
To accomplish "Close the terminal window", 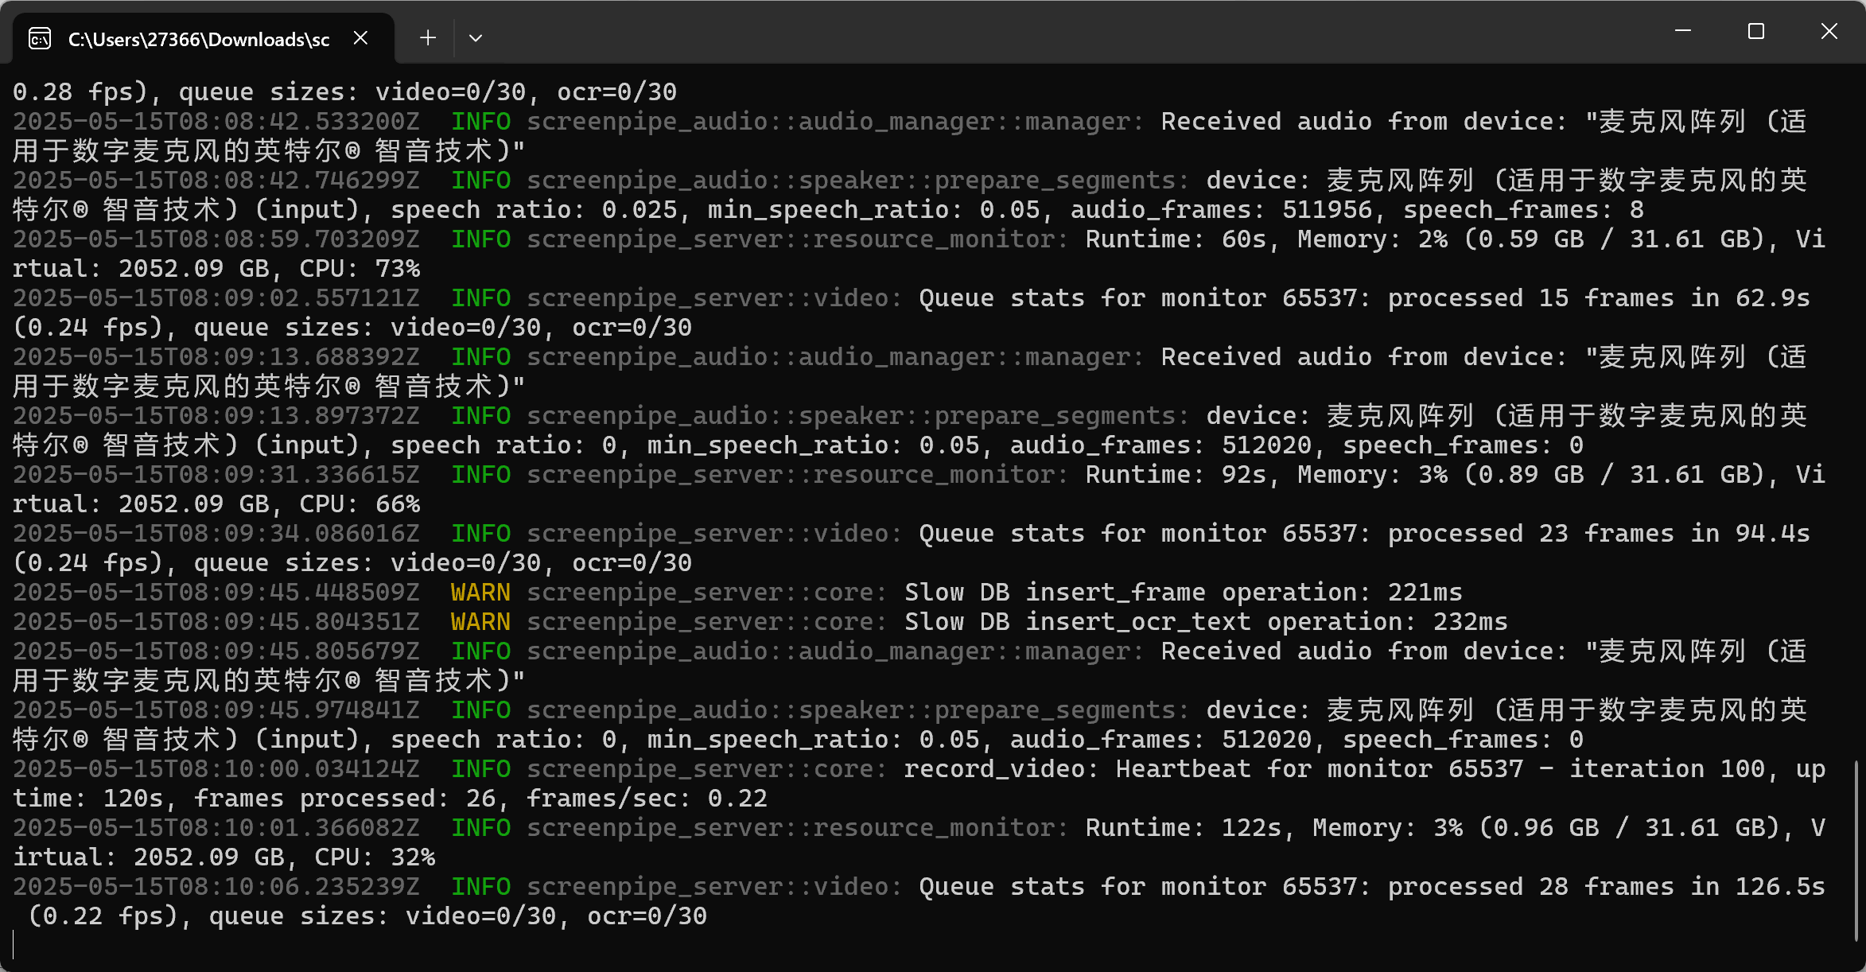I will 1829,32.
